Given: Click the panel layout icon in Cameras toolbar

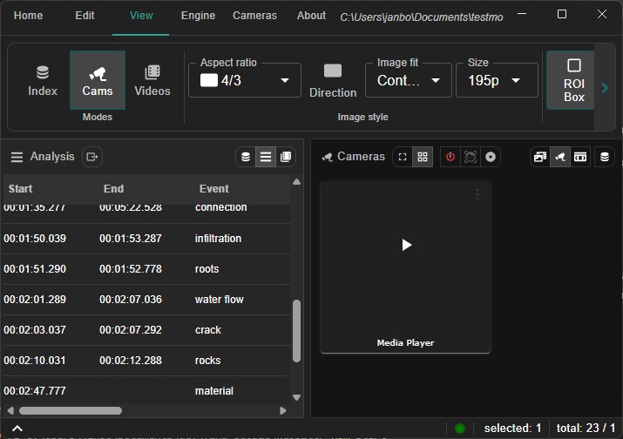Looking at the screenshot, I should coord(580,157).
